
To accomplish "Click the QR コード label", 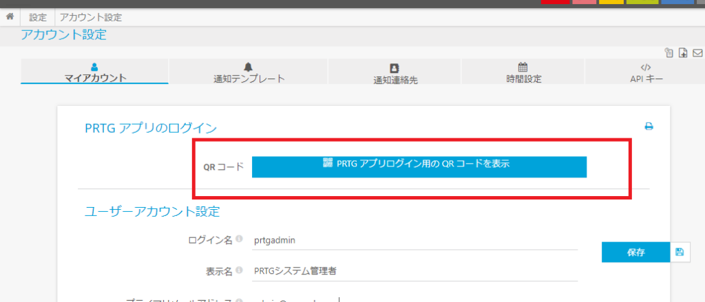I will pyautogui.click(x=224, y=166).
